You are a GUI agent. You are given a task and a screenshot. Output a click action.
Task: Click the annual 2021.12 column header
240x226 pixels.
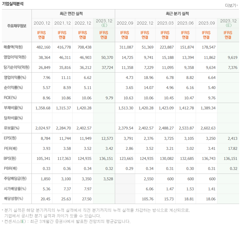pos(62,23)
